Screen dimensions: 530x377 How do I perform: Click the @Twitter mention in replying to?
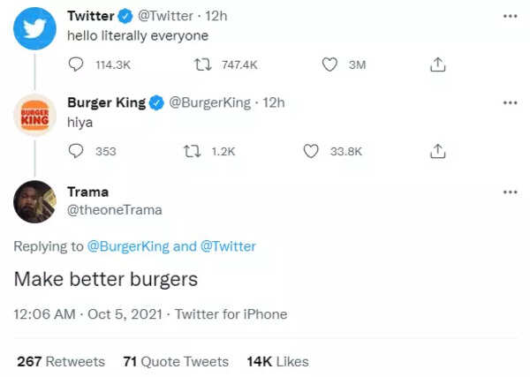(x=228, y=246)
